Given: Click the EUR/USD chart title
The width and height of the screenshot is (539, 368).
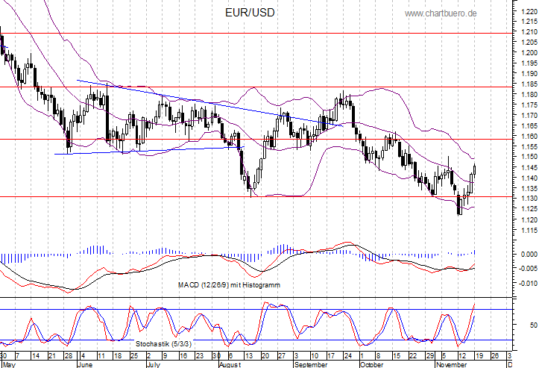Looking at the screenshot, I should click(250, 13).
